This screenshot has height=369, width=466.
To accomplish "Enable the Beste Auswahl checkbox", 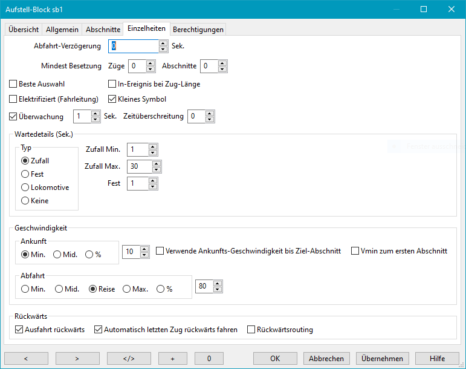I will [x=14, y=84].
